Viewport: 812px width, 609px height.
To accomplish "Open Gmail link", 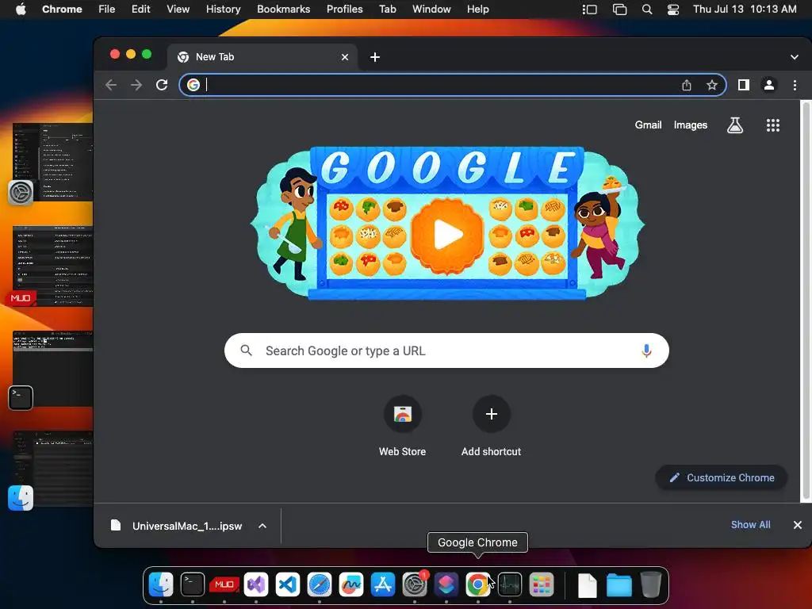I will click(649, 124).
